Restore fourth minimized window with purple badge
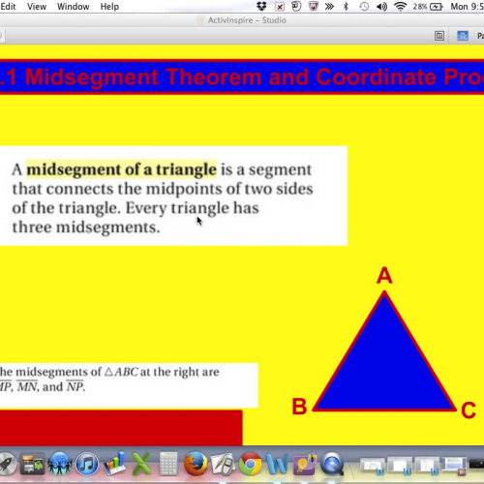 [454, 466]
